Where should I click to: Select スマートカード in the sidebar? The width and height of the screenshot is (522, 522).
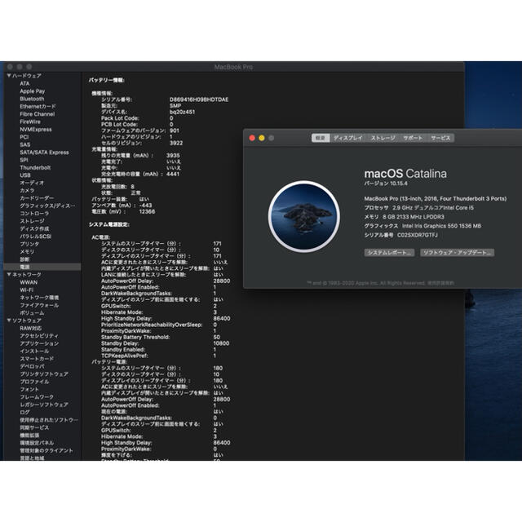pyautogui.click(x=37, y=359)
